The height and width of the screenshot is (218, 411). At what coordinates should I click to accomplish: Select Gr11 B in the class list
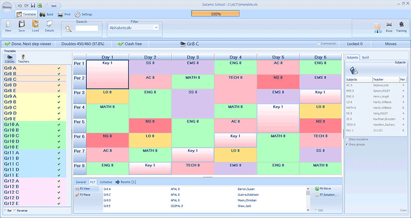click(34, 158)
